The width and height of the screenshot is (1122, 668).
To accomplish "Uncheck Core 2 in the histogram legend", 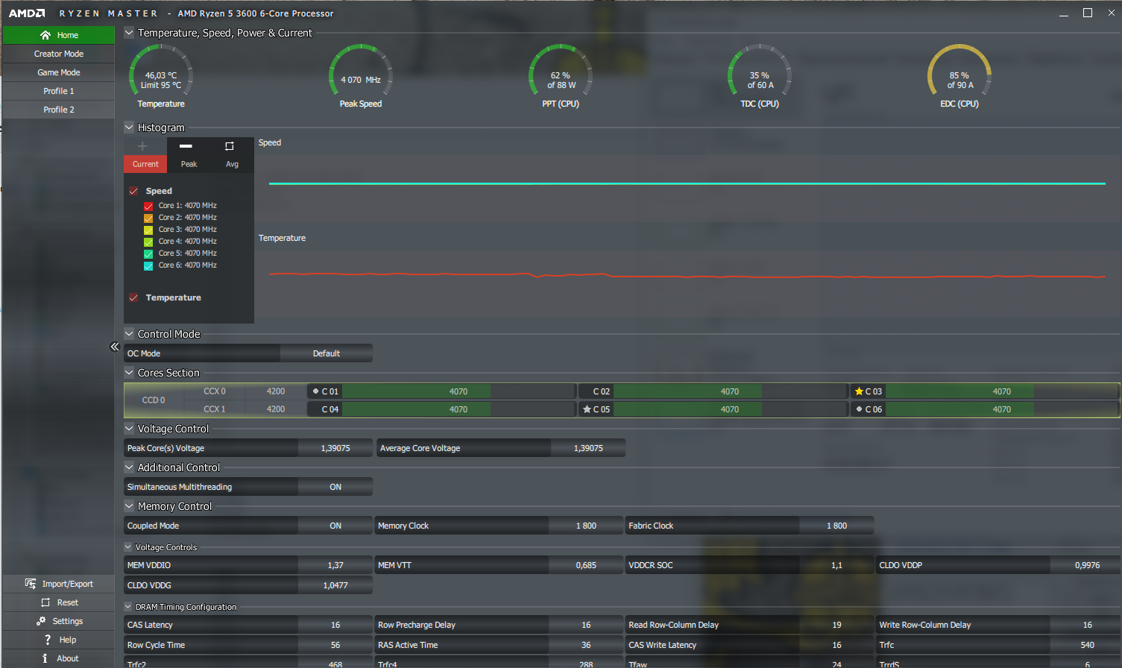I will tap(148, 218).
